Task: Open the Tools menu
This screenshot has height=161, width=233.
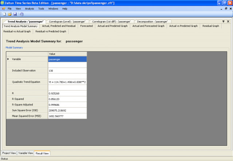Action: pos(41,9)
